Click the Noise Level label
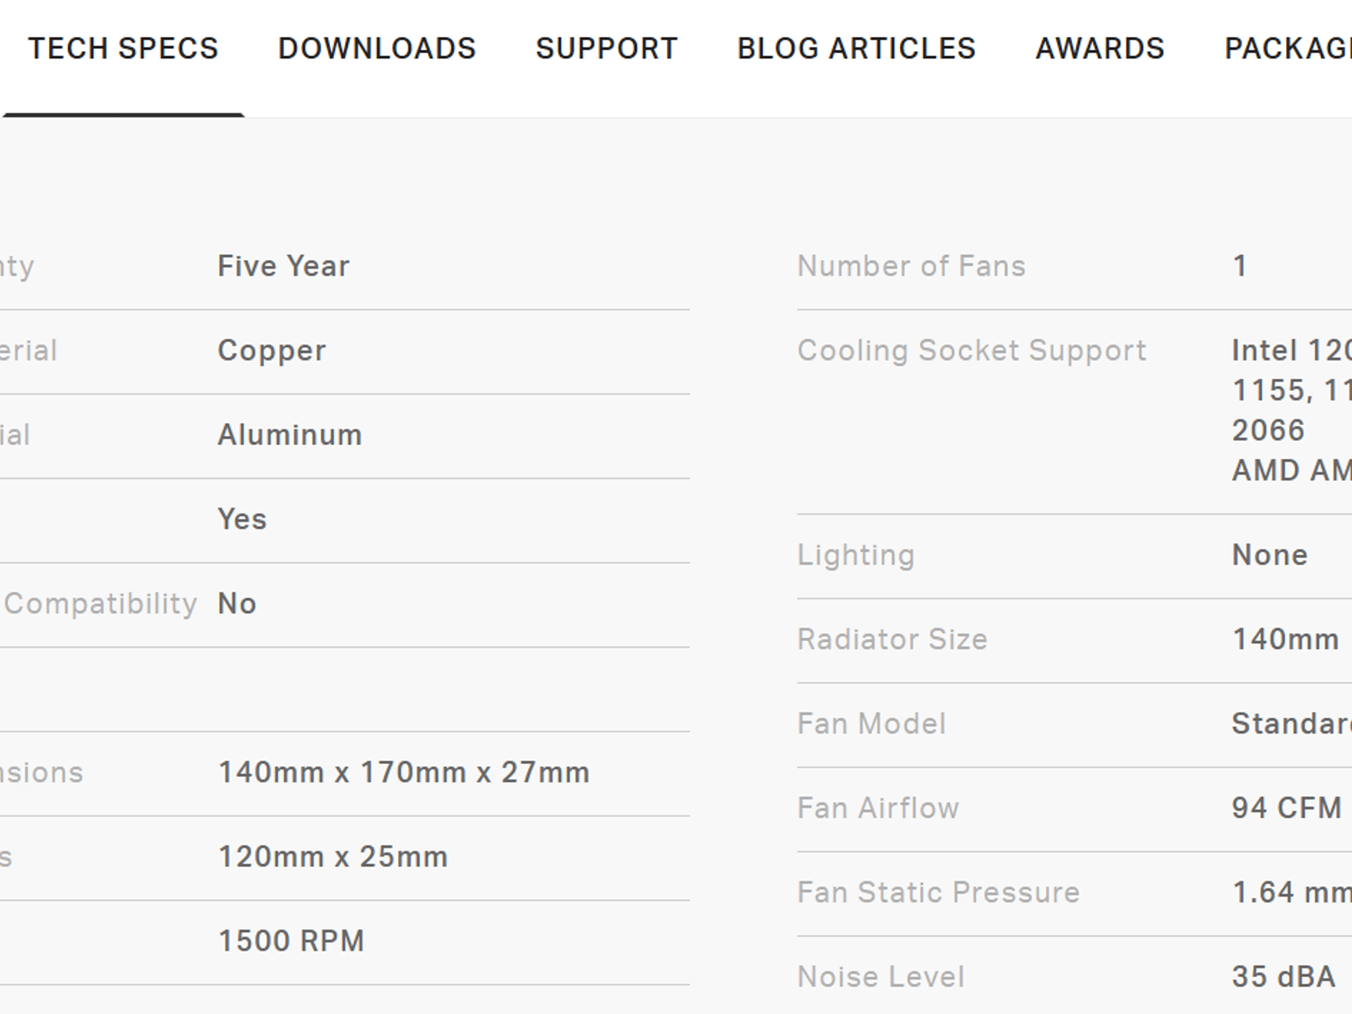 point(881,977)
